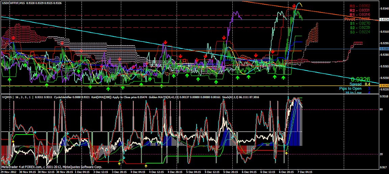The image size is (389, 174).
Task: Click the current price tag 0.9326 on axis
Action: click(384, 19)
